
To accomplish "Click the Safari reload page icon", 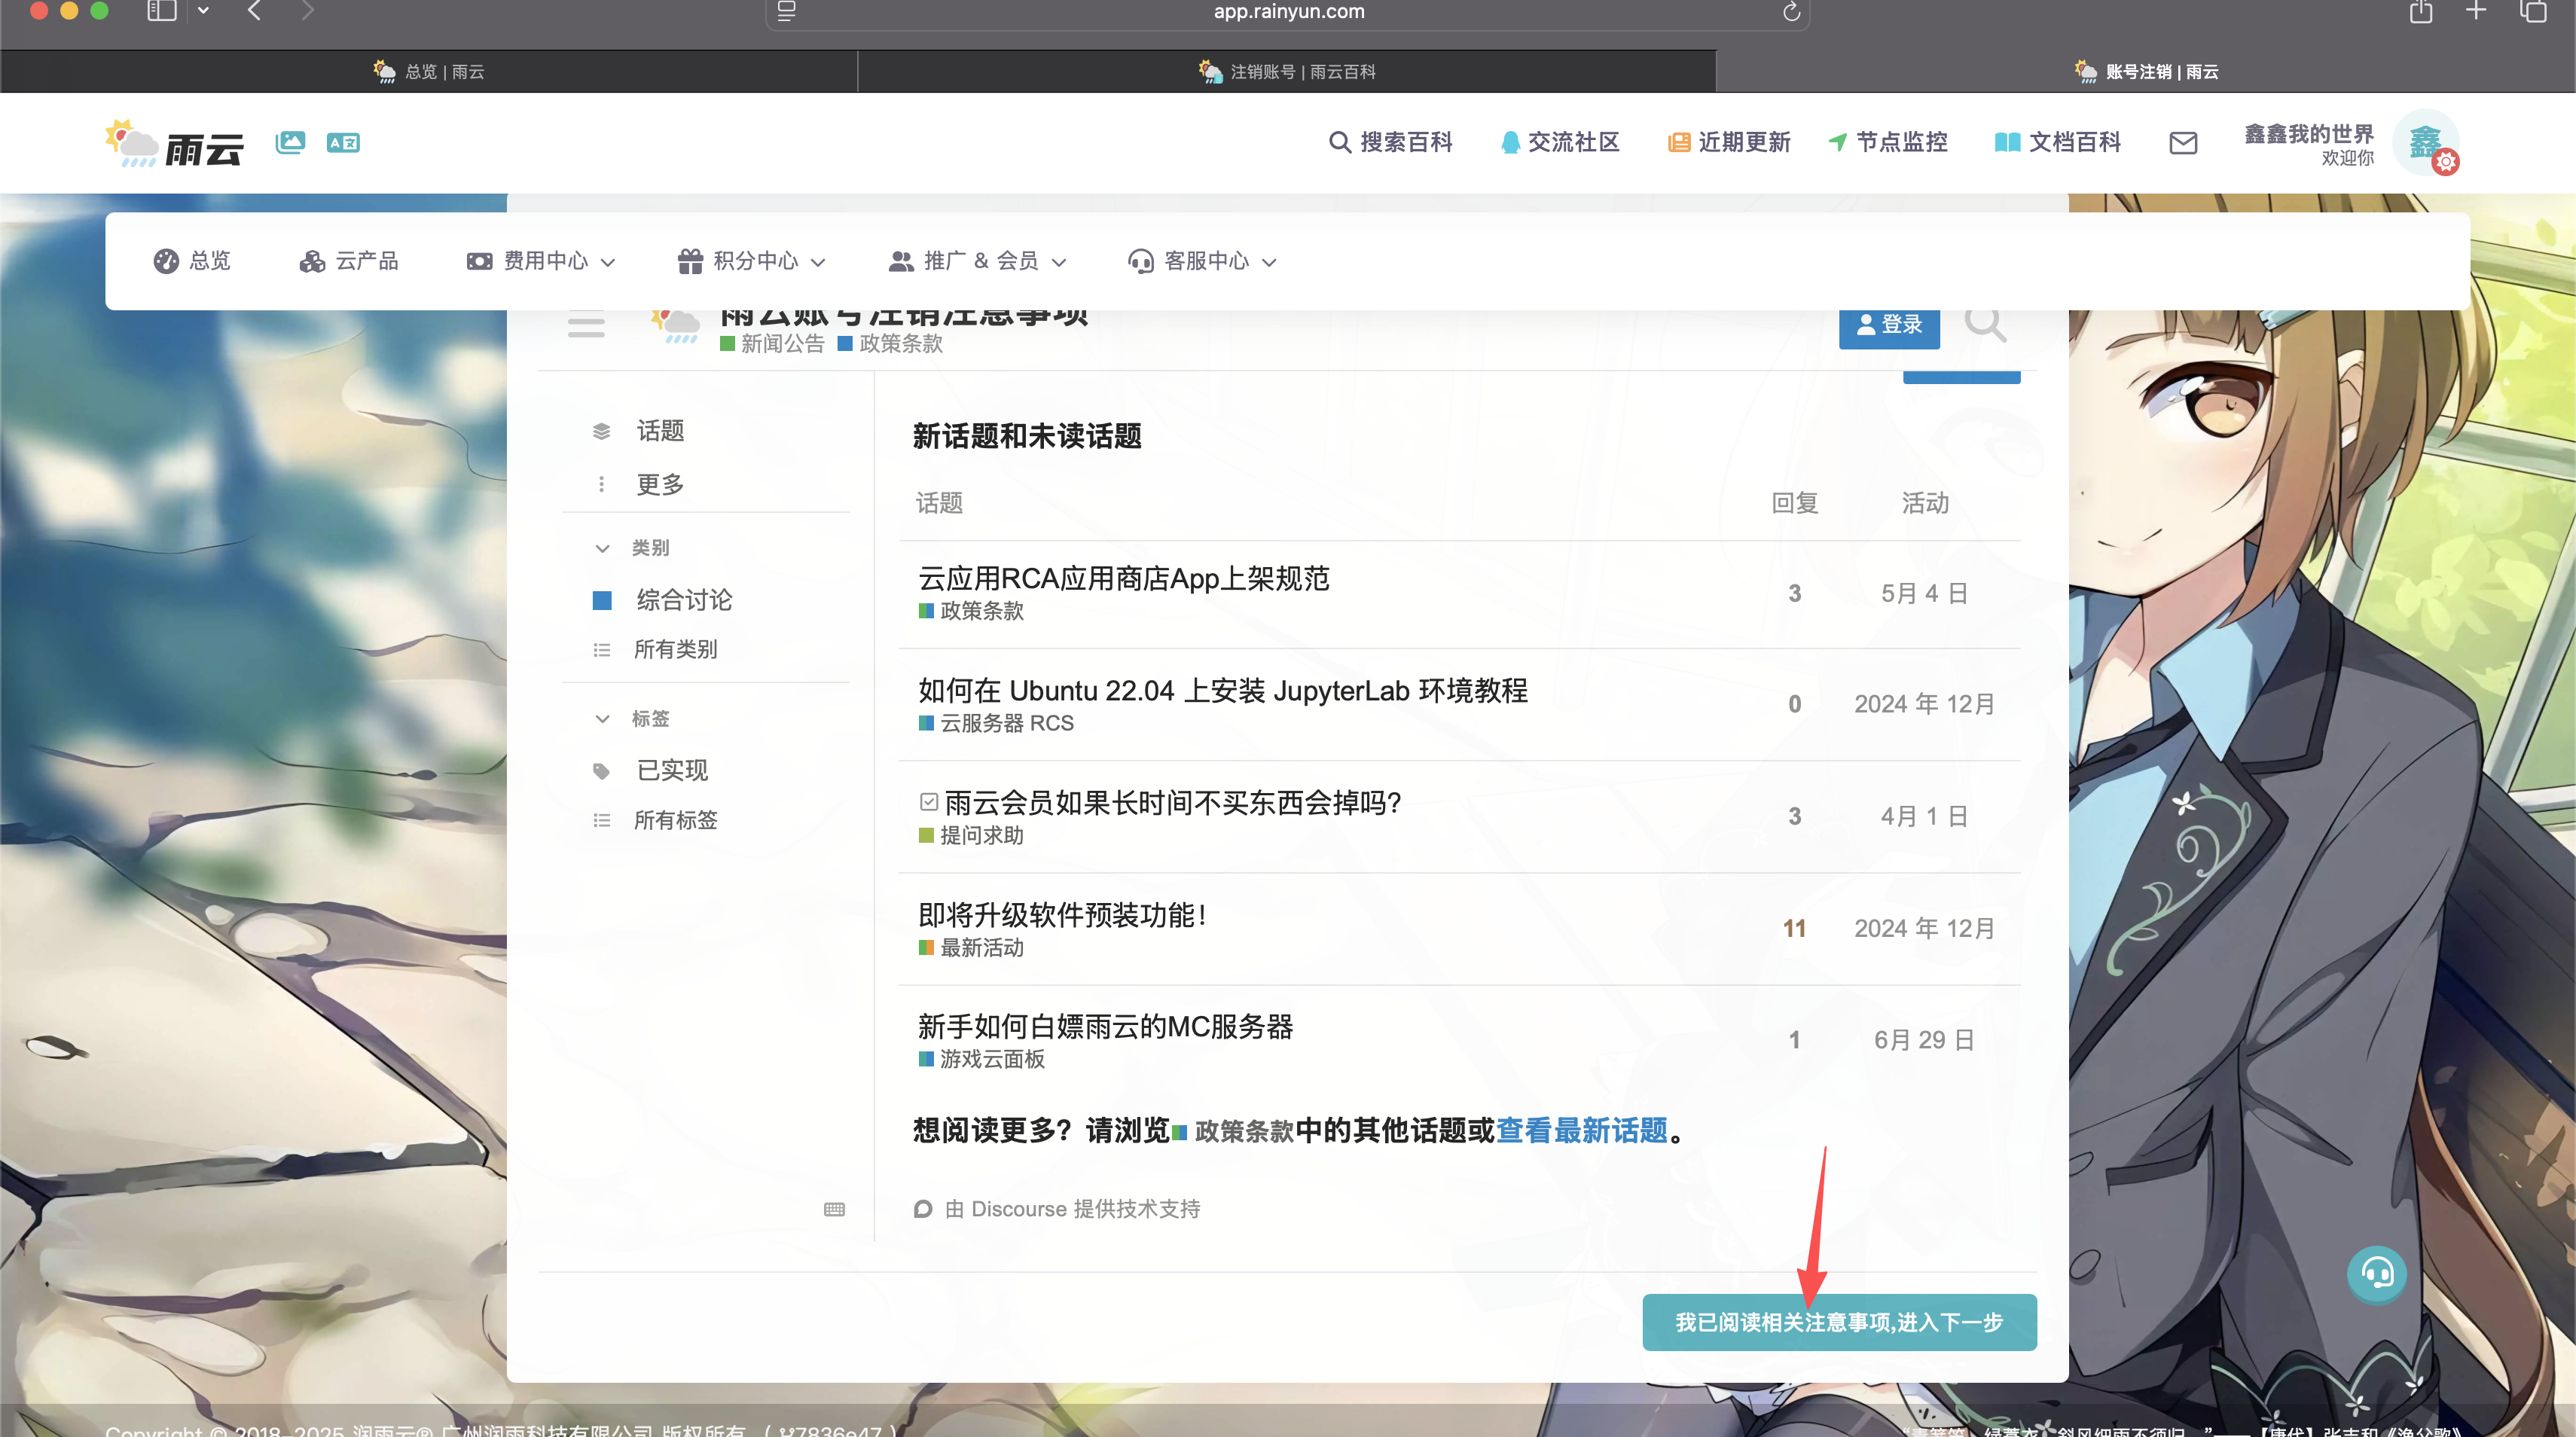I will coord(1791,12).
